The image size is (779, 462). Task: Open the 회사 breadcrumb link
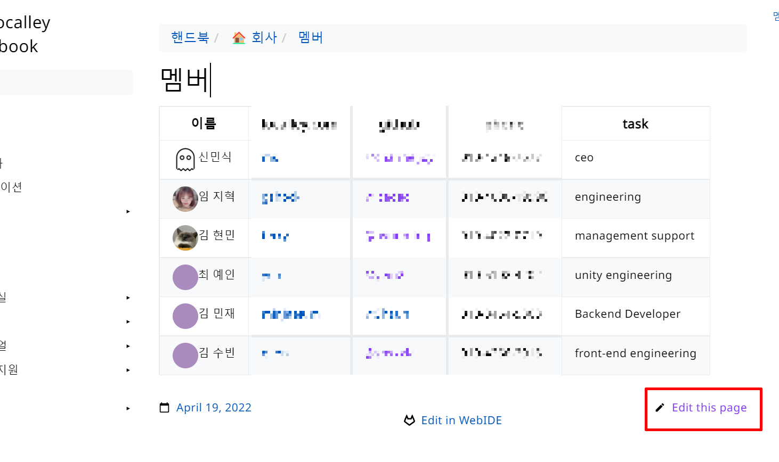[x=264, y=38]
